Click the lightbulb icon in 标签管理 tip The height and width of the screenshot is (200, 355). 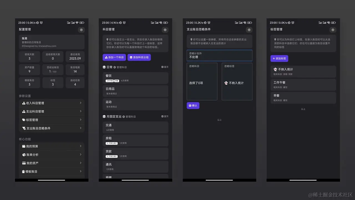tap(275, 40)
